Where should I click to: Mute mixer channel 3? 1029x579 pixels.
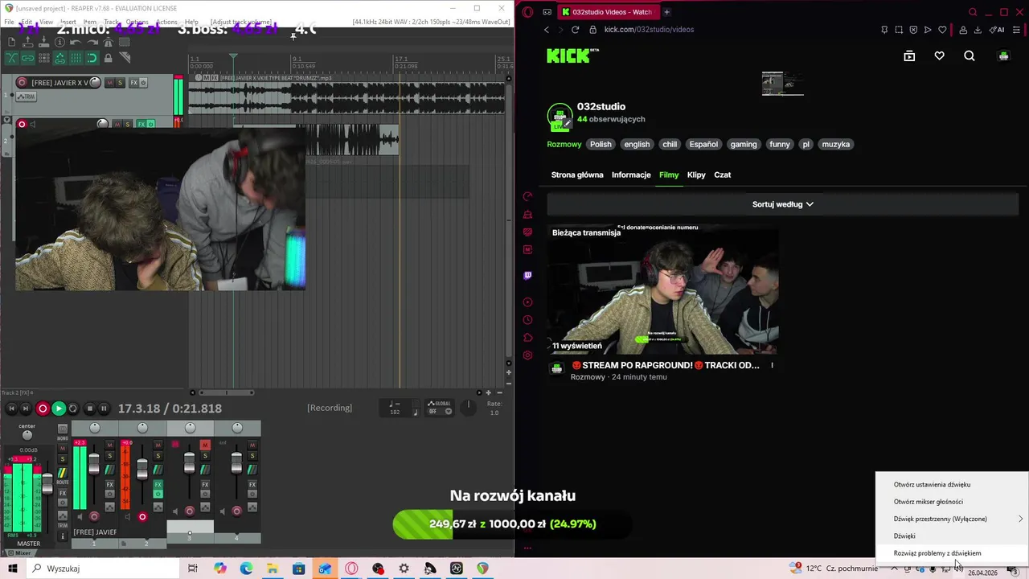tap(205, 445)
